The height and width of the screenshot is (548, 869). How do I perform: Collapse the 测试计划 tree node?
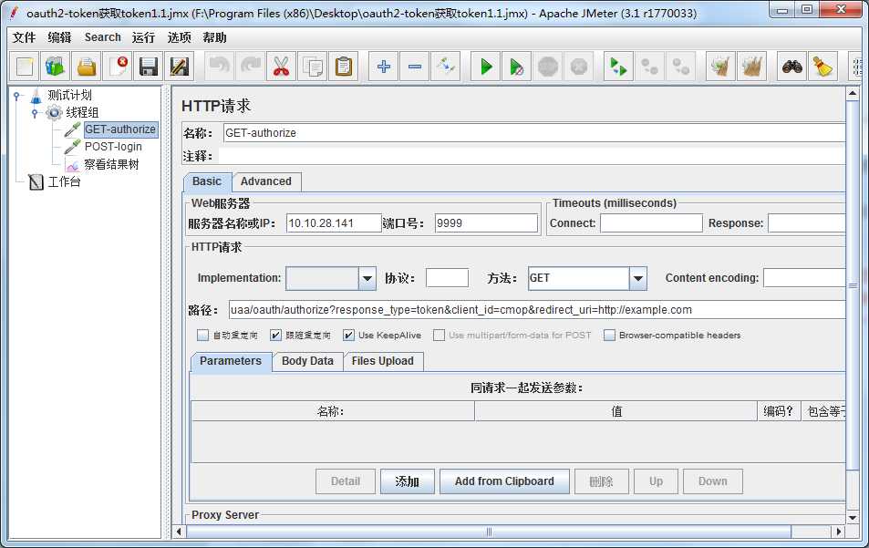[16, 96]
